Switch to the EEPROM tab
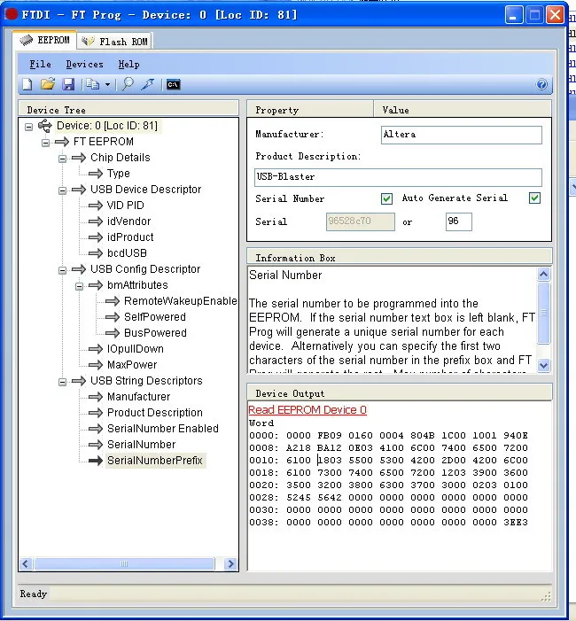Viewport: 576px width, 621px height. pyautogui.click(x=44, y=41)
